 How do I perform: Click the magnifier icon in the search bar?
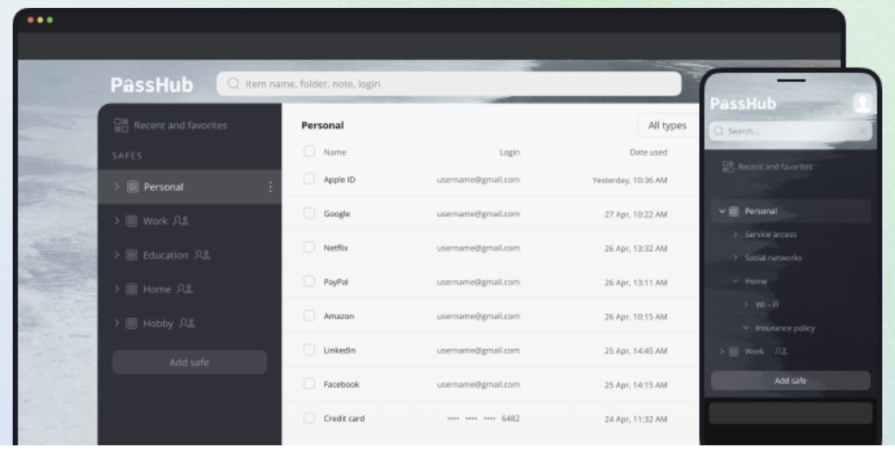tap(233, 82)
